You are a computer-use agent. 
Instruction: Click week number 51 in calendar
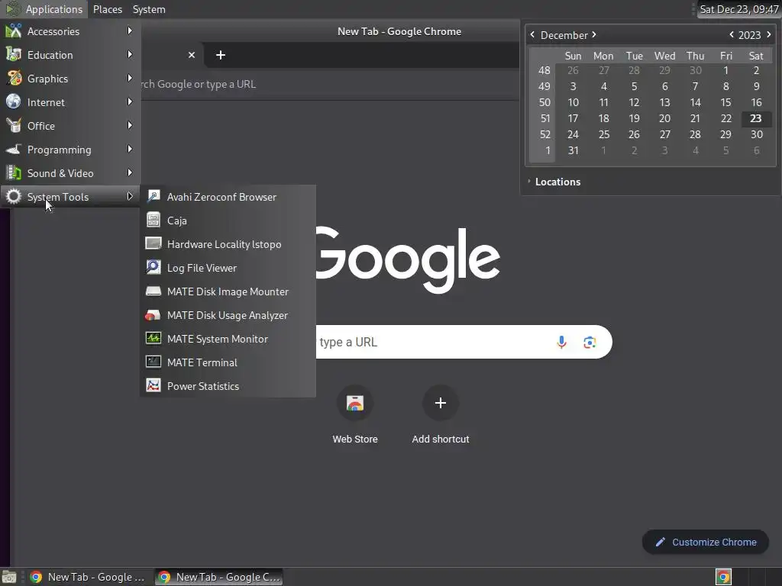coord(544,118)
